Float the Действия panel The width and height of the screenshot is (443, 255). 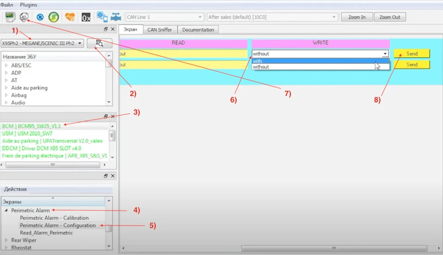[x=106, y=175]
